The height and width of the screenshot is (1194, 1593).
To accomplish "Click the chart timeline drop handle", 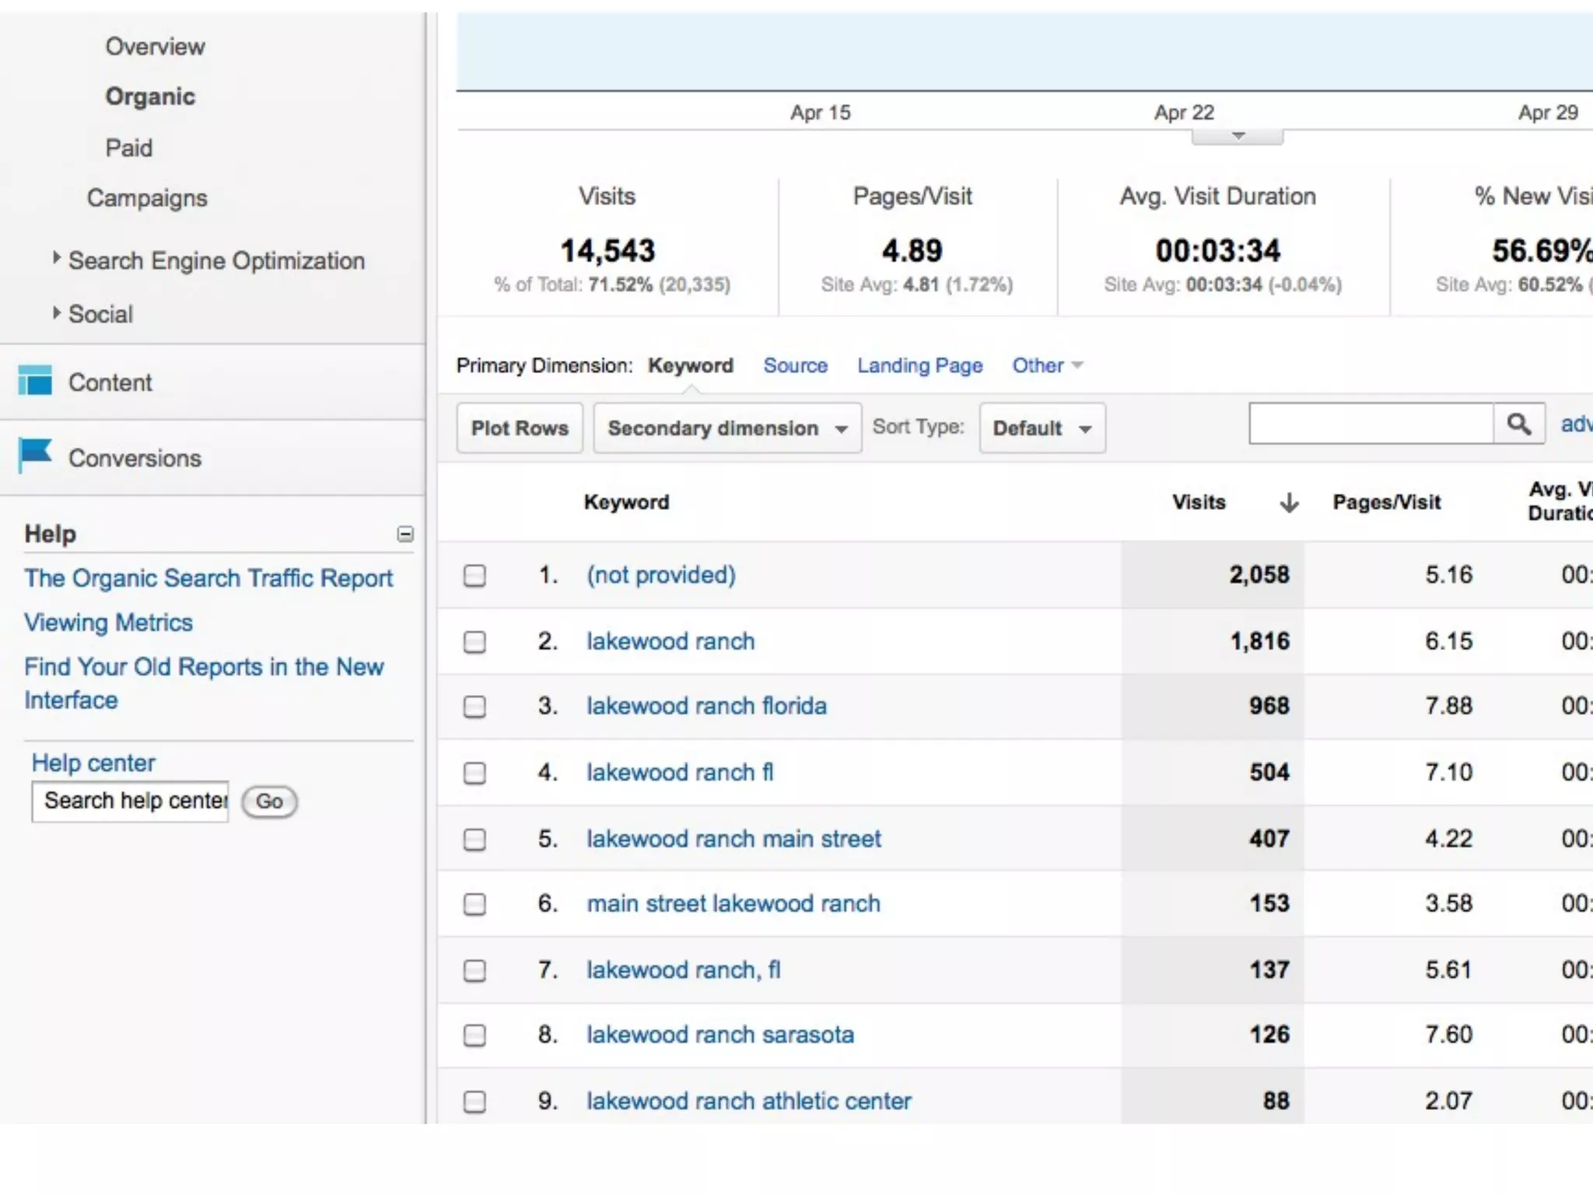I will pyautogui.click(x=1238, y=137).
